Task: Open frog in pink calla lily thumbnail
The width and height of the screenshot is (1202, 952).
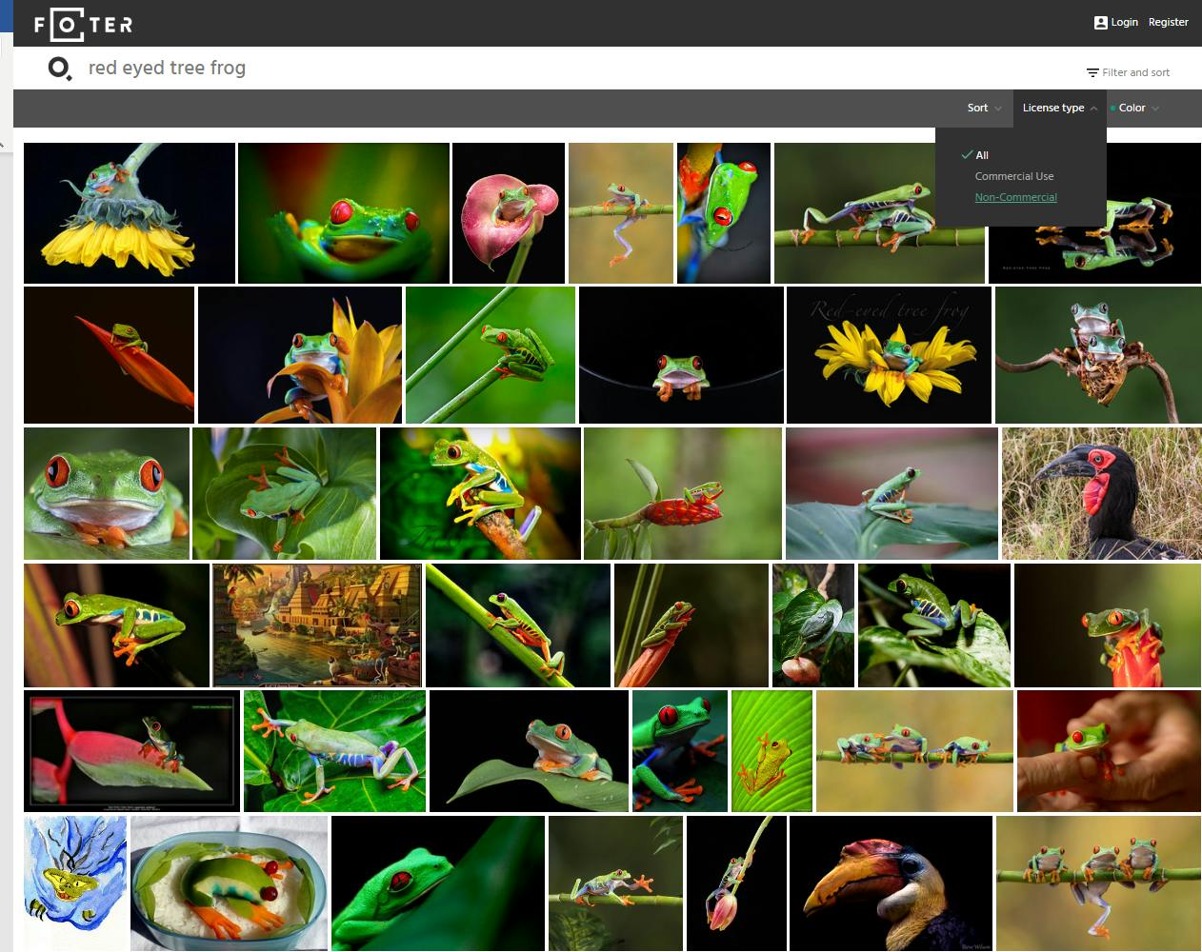Action: coord(509,213)
